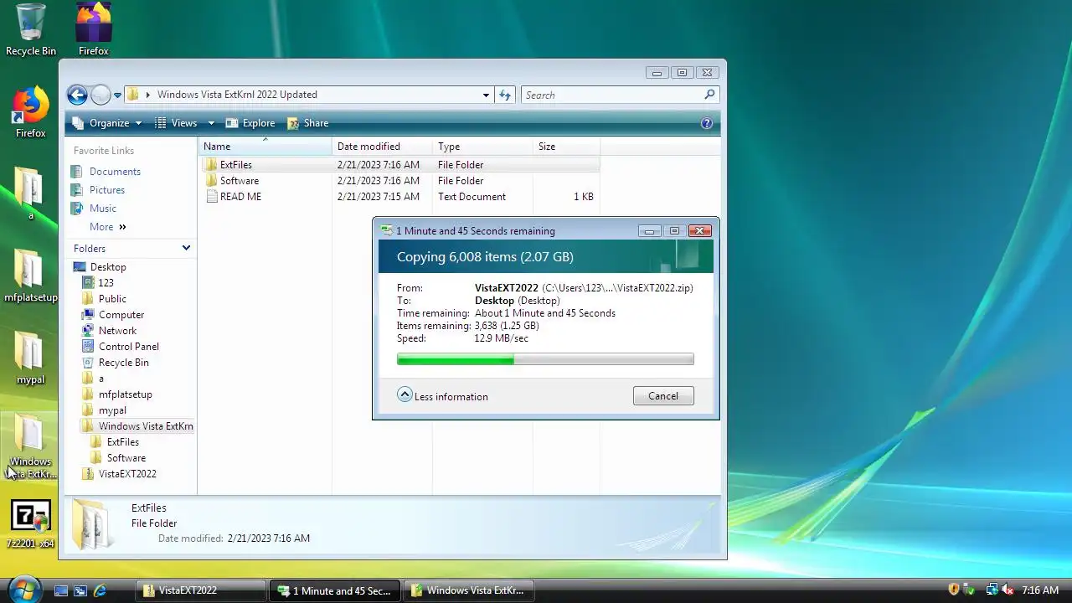This screenshot has width=1072, height=603.
Task: Sort by Type column header
Action: click(x=483, y=147)
